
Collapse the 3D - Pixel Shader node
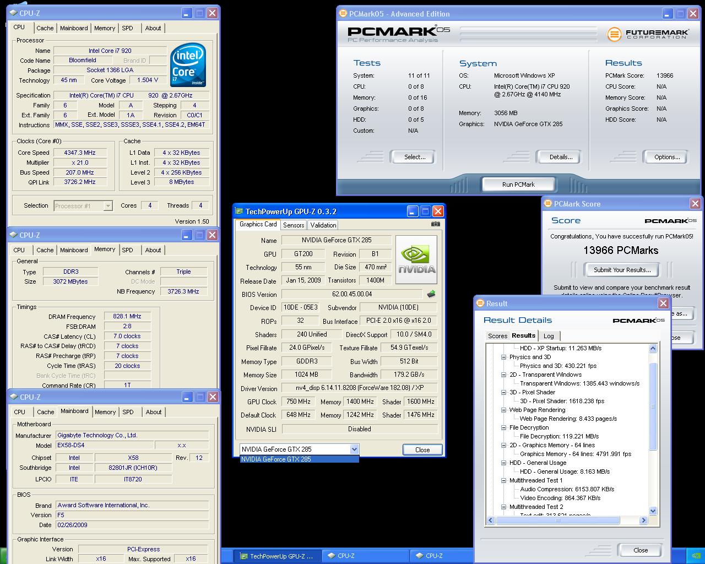[503, 392]
